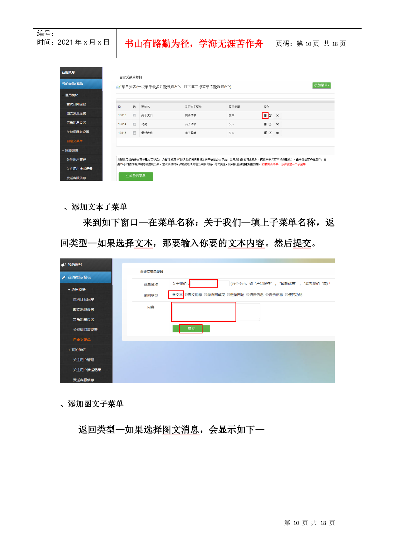Click the ID cell 13814
This screenshot has height=559, width=395.
[122, 124]
